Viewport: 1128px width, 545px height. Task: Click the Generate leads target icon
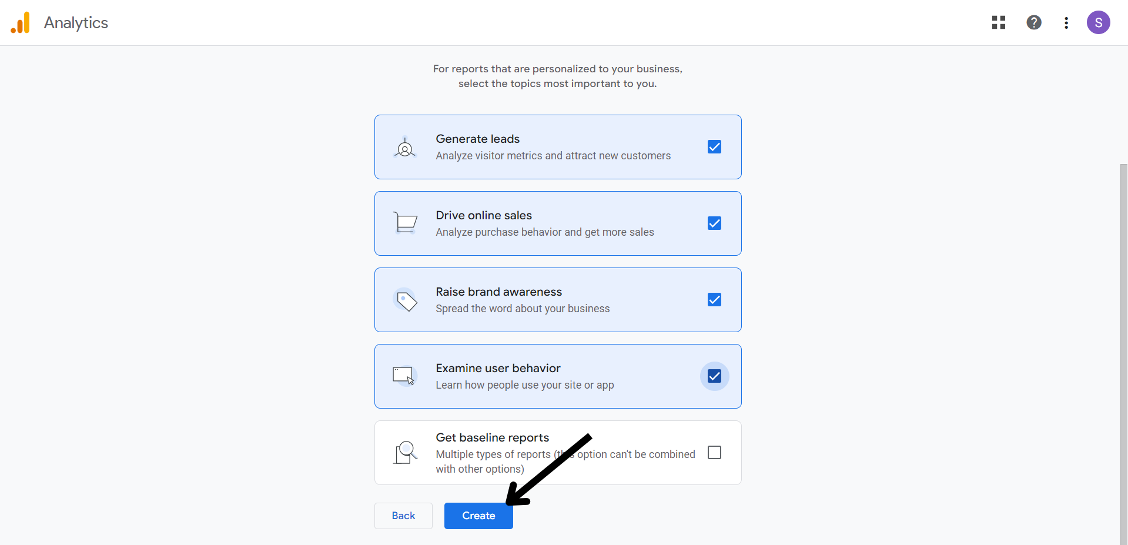click(x=405, y=148)
